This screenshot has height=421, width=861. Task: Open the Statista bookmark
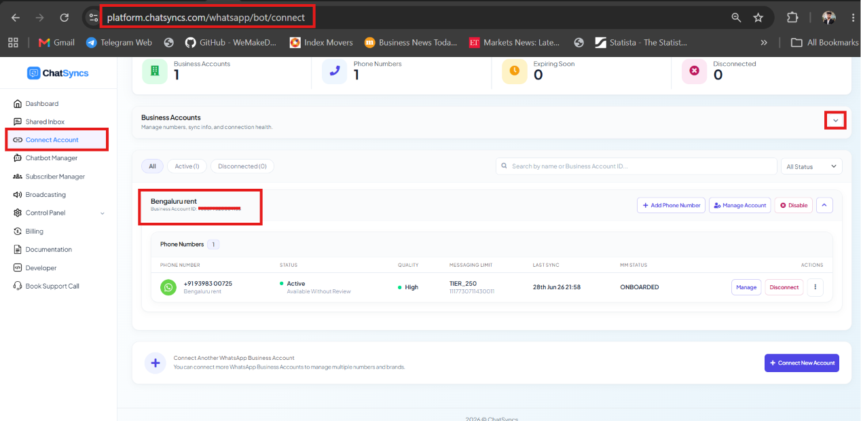(641, 42)
